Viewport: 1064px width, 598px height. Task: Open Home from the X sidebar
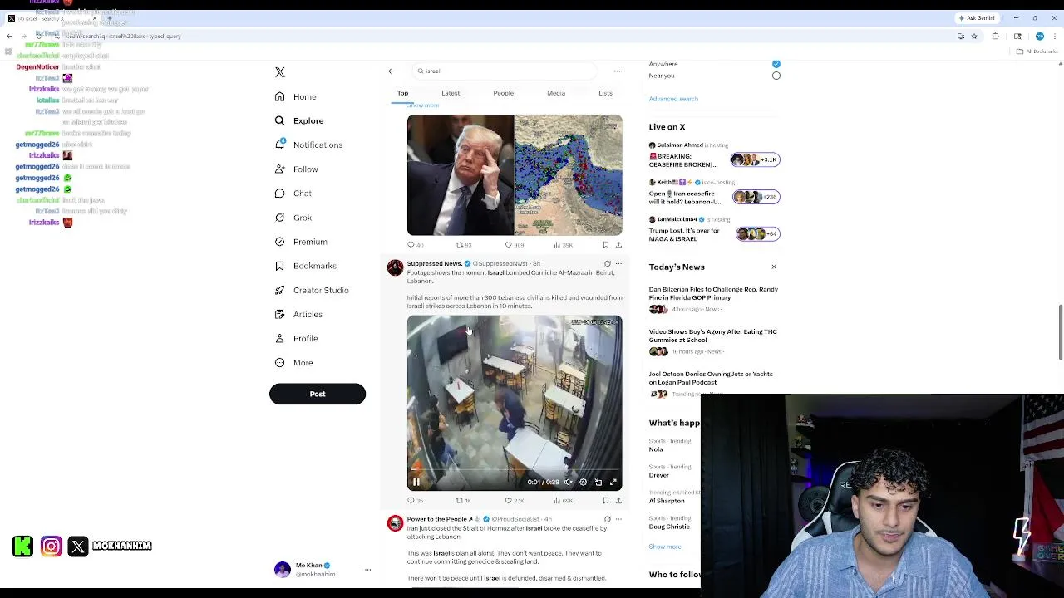click(295, 97)
